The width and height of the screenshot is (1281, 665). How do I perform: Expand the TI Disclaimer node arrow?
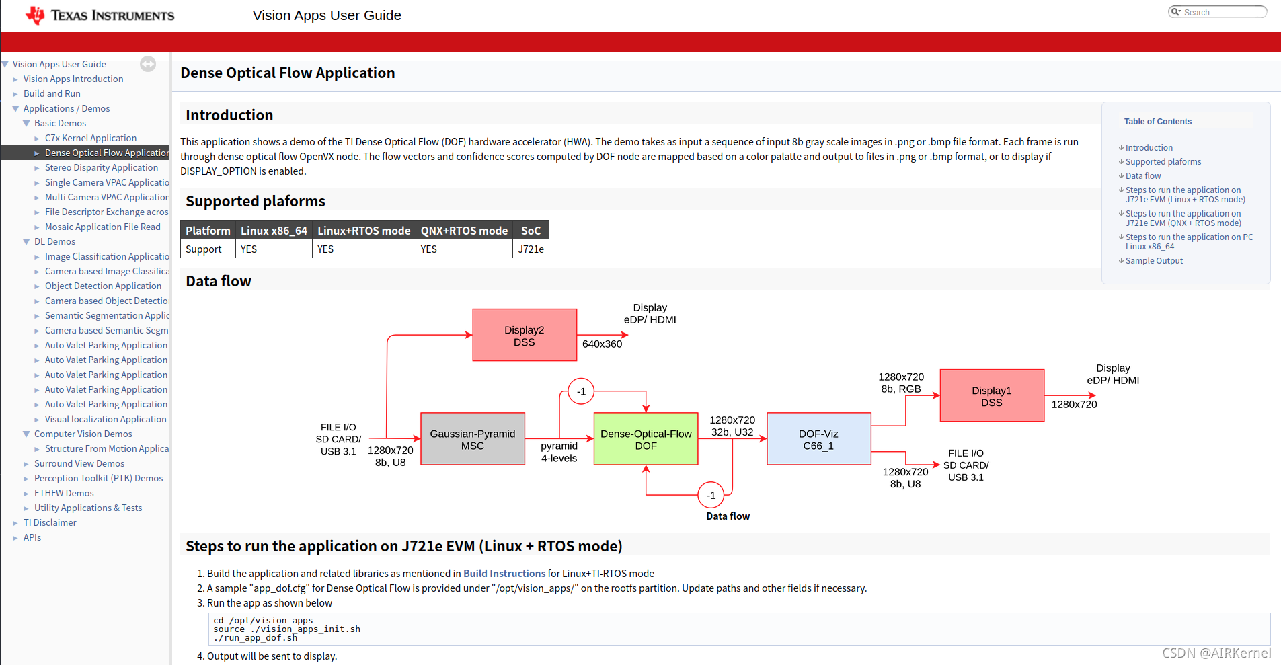pyautogui.click(x=15, y=523)
